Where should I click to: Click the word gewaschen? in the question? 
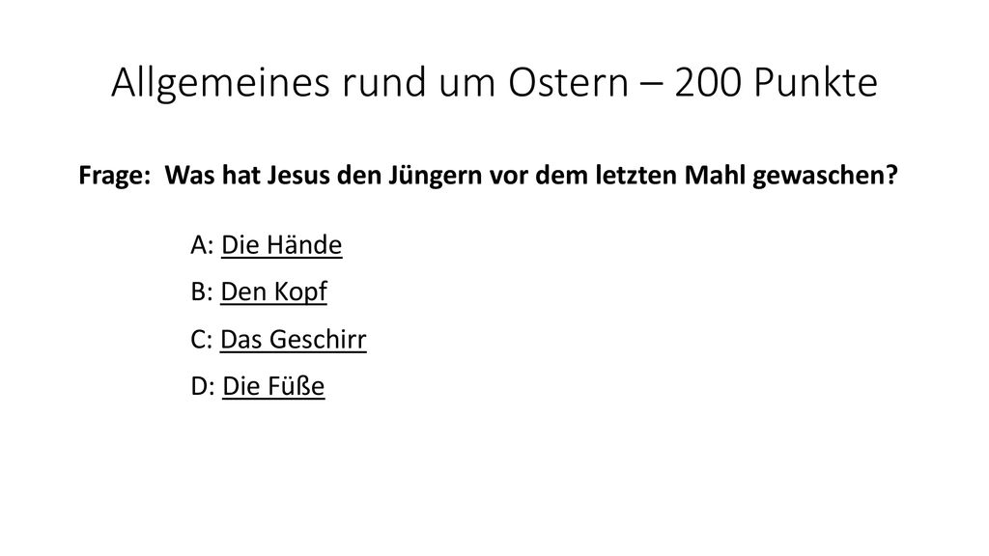tap(825, 176)
